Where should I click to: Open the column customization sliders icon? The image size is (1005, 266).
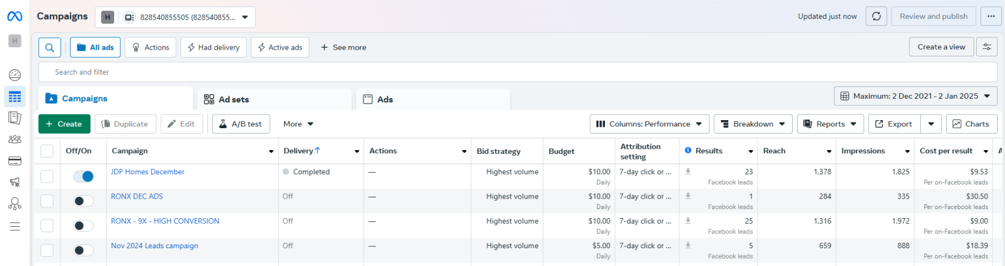point(987,47)
